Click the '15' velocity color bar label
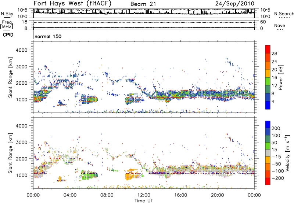This screenshot has width=294, height=203. click(274, 150)
